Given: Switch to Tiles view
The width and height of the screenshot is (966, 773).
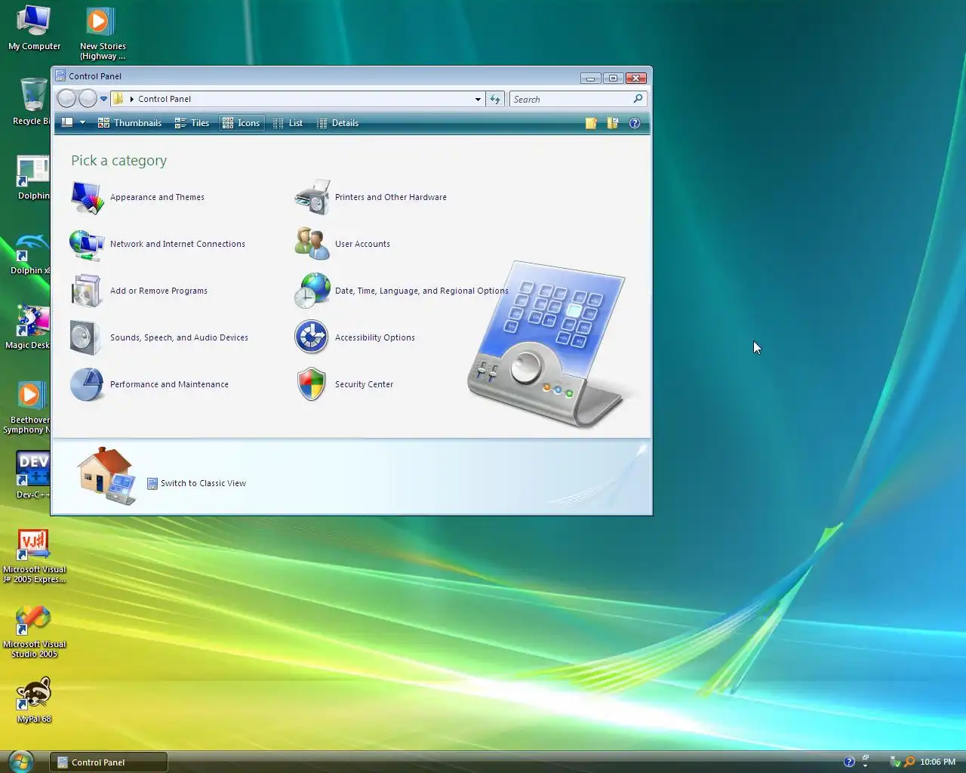Looking at the screenshot, I should [192, 123].
